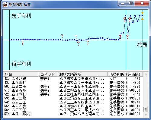Click the 激指の読み筋 column header
Viewport: 151px width, 120px height.
82,74
